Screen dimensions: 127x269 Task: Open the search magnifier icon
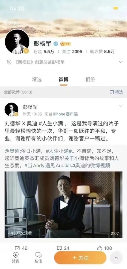[x=101, y=23]
